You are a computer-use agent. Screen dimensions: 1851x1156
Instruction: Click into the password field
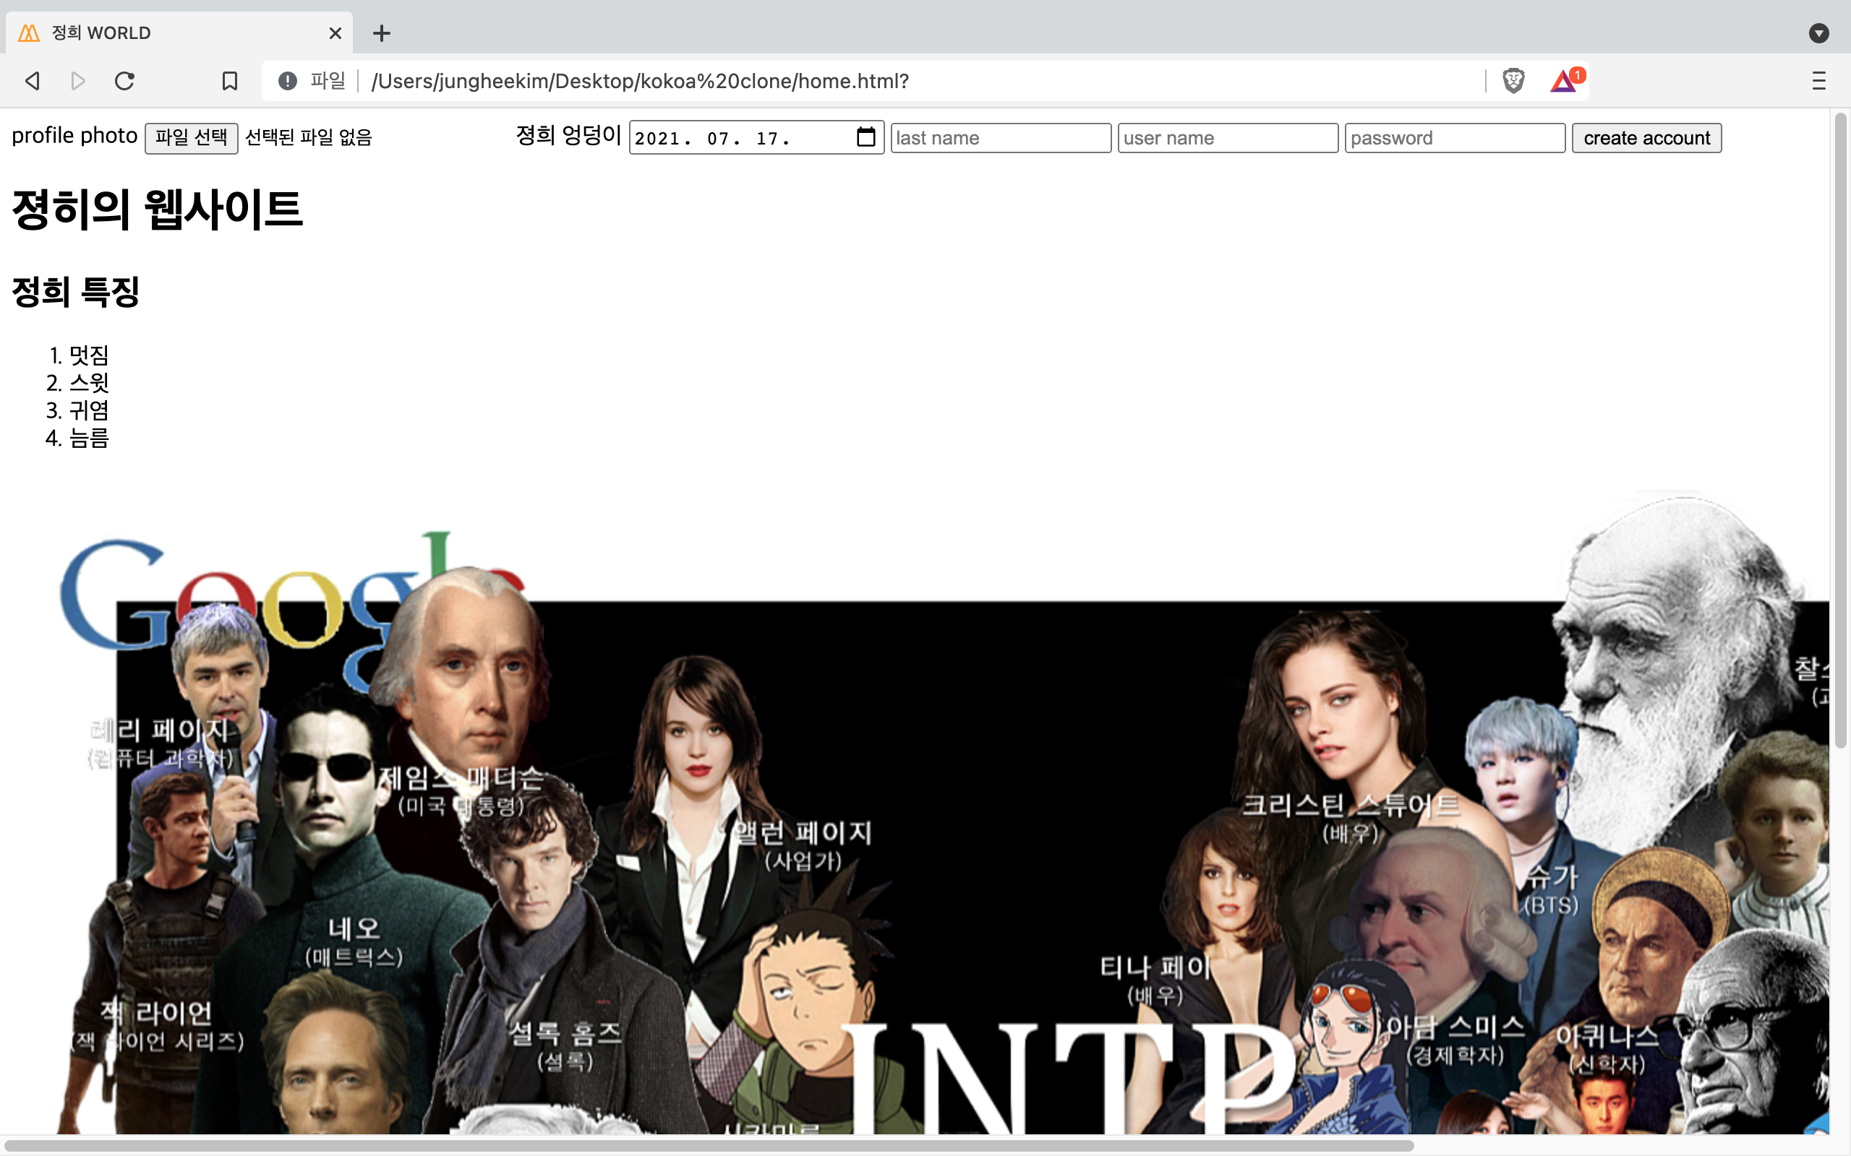(x=1454, y=139)
